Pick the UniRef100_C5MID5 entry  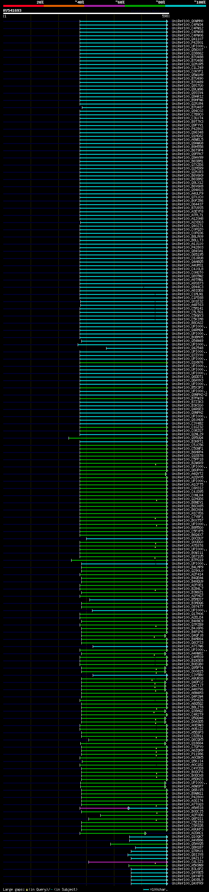187,826
